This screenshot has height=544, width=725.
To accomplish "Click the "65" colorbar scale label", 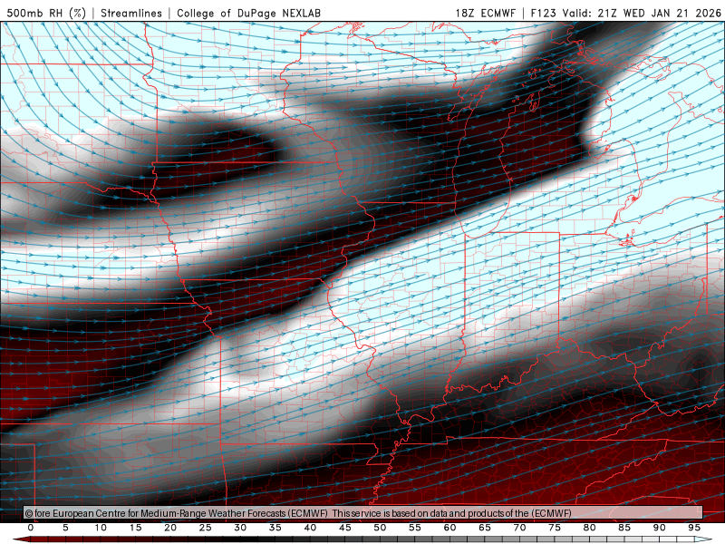I will click(x=485, y=528).
